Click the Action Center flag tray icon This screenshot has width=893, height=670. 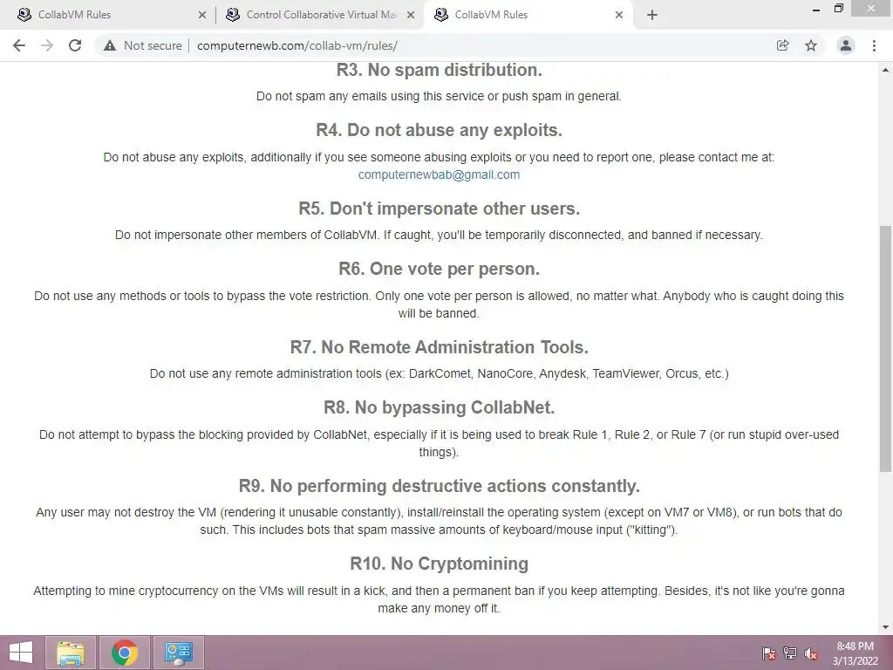click(x=769, y=653)
